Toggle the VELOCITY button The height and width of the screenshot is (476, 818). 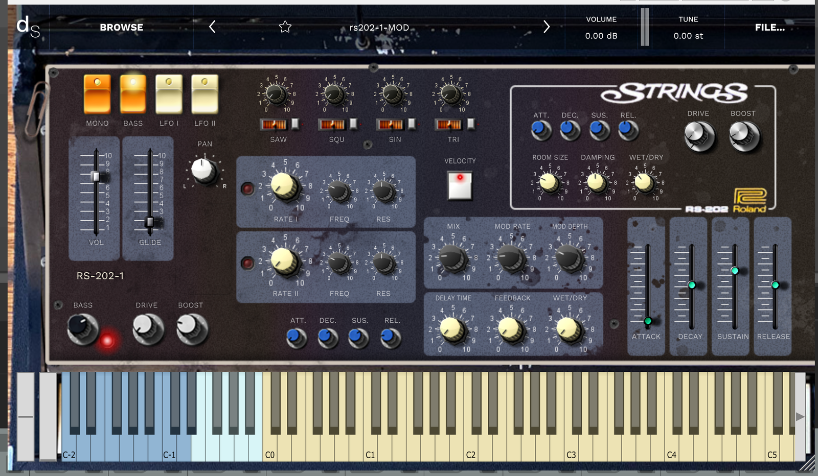pyautogui.click(x=460, y=185)
